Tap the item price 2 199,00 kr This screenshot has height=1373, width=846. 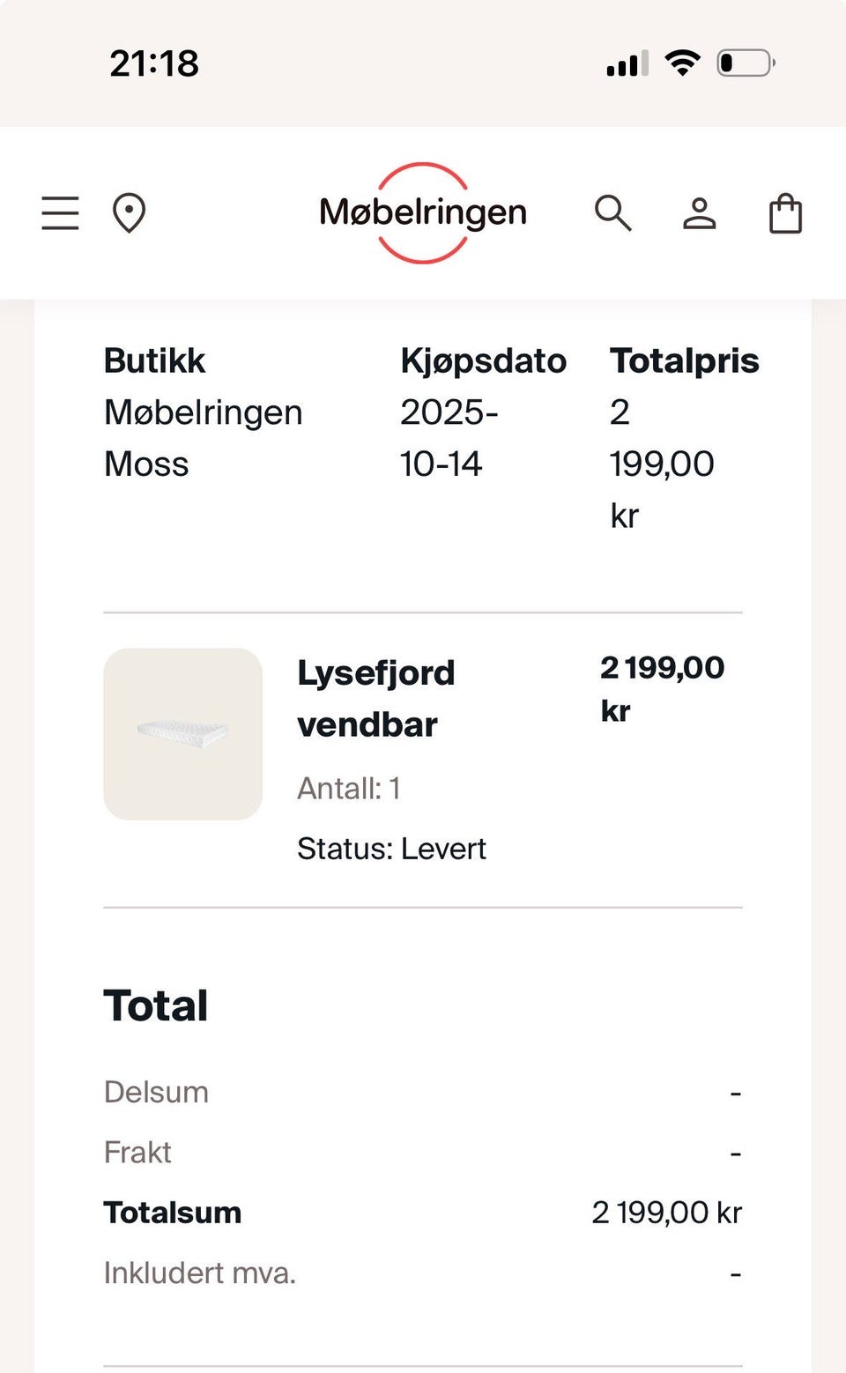tap(662, 688)
